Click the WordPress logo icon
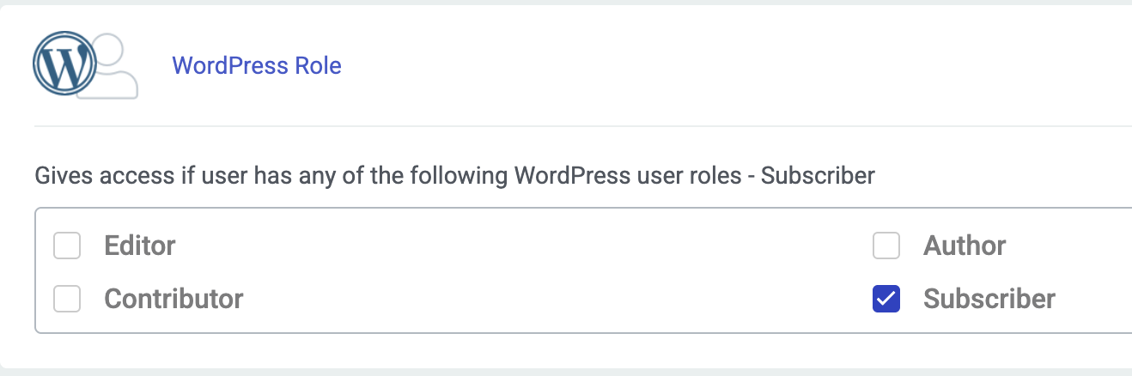 64,64
